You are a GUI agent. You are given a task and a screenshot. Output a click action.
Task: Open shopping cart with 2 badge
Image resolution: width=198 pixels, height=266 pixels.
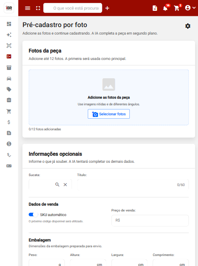[177, 8]
